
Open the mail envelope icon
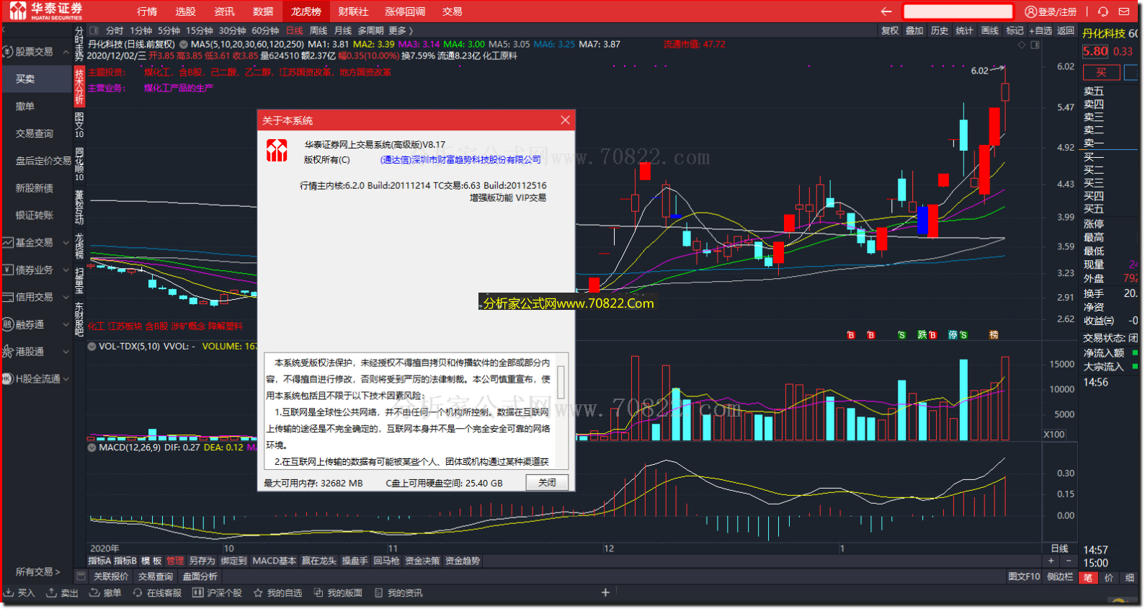[1123, 12]
